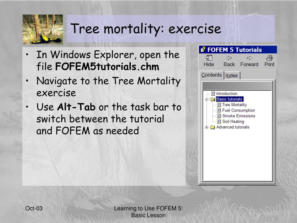
Task: Open the Tree Mortality tutorial label
Action: 234,105
